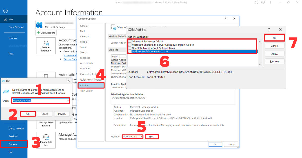302x158 pixels.
Task: Click Browse... in the Run dialog
Action: tap(62, 114)
